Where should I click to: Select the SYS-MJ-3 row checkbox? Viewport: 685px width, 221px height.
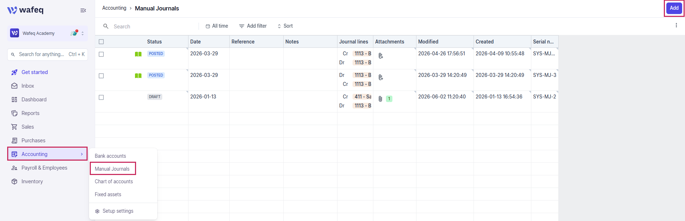(101, 76)
